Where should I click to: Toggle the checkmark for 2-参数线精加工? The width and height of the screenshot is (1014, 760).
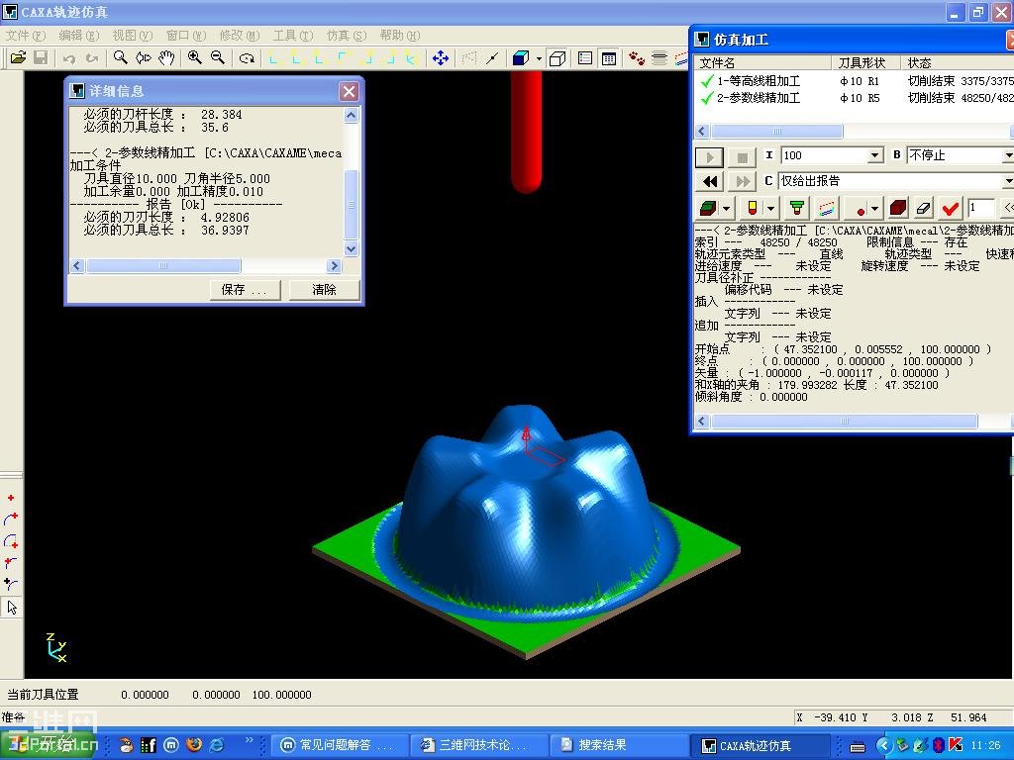point(707,98)
